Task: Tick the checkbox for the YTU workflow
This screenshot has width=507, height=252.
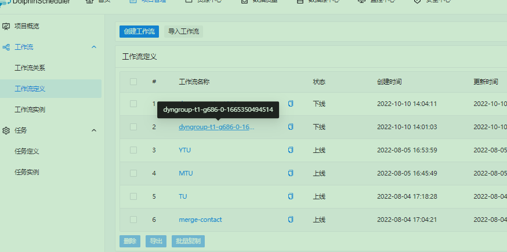Action: tap(133, 150)
